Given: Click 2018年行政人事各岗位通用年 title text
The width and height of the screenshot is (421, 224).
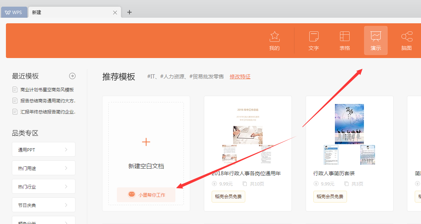Looking at the screenshot, I should (246, 174).
